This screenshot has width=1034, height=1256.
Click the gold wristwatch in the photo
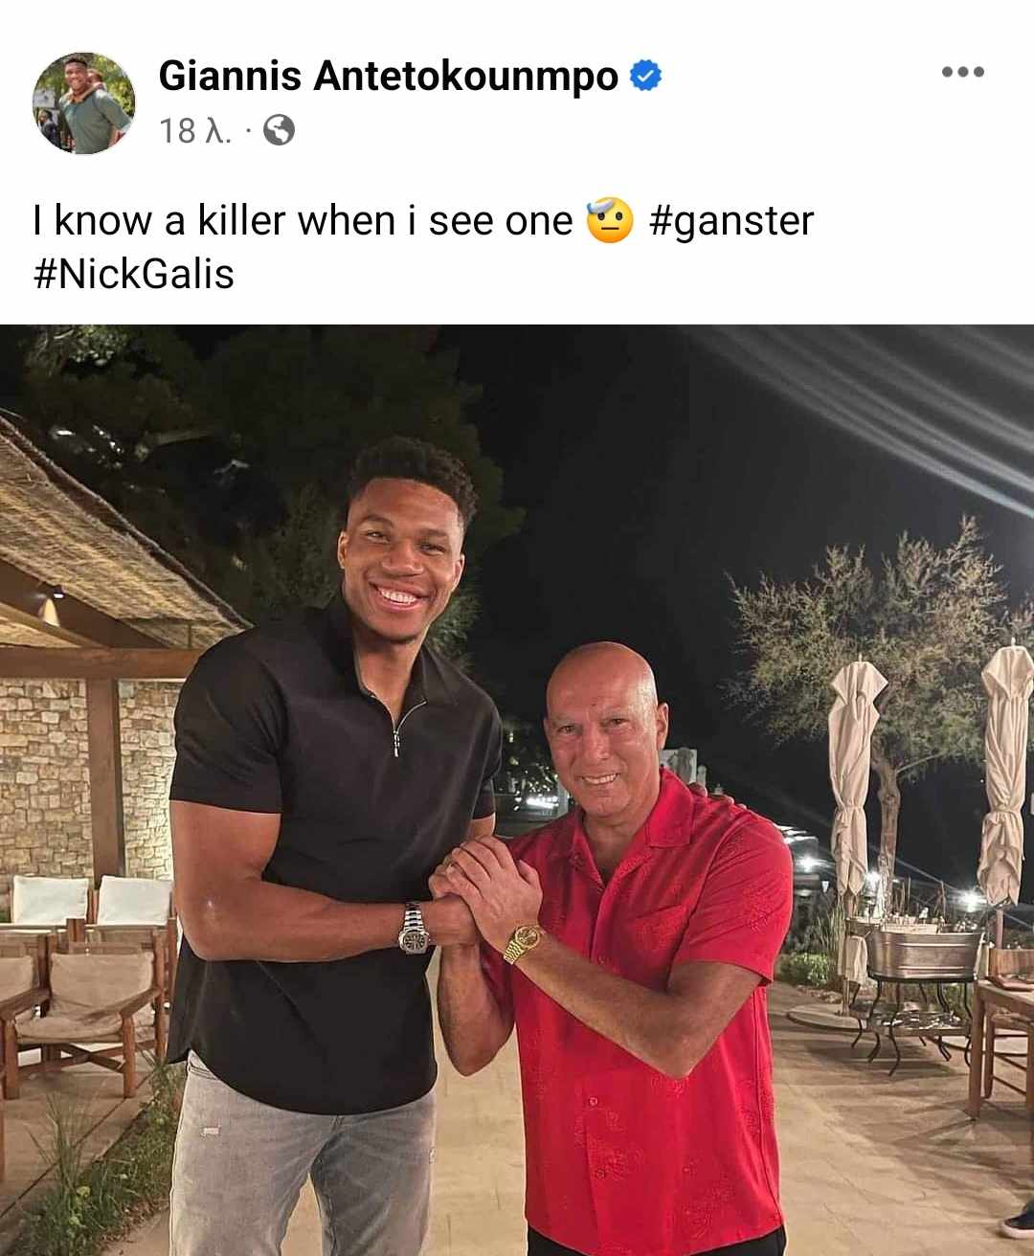[523, 941]
